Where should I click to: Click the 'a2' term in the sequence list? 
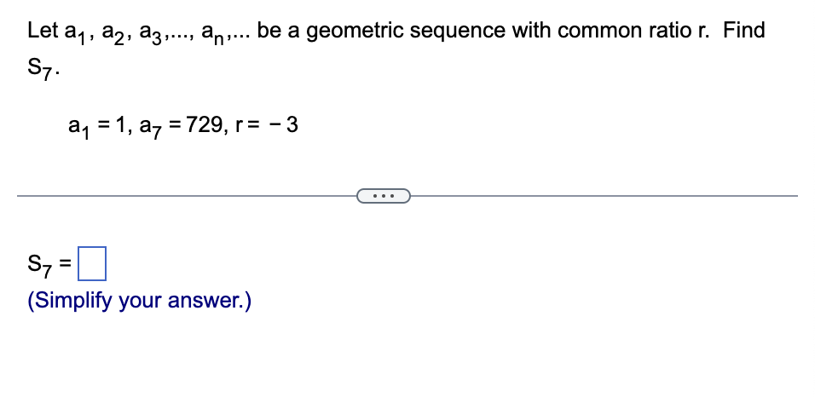pos(114,33)
